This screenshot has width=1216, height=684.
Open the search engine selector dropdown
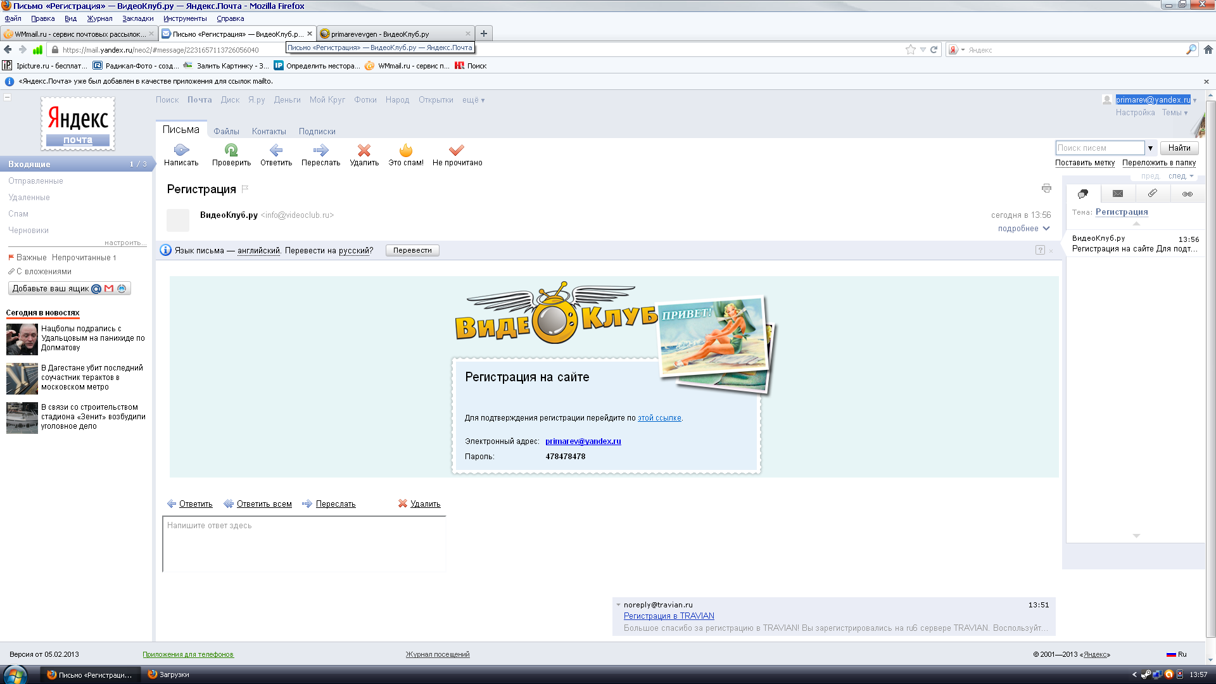963,49
